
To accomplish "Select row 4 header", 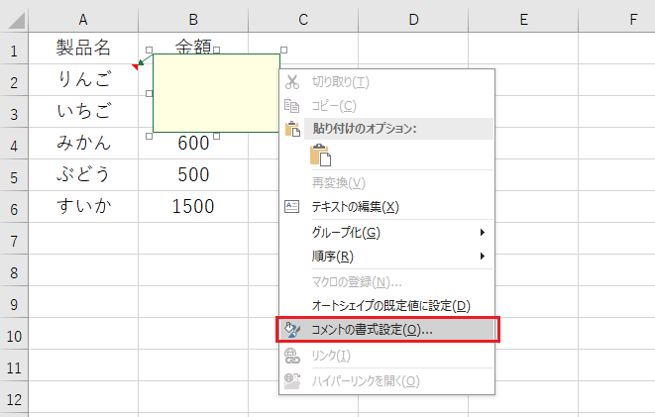I will pos(14,144).
